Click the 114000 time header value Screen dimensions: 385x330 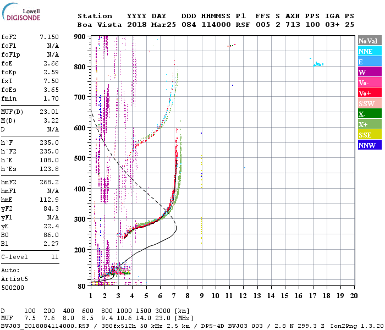(216, 25)
